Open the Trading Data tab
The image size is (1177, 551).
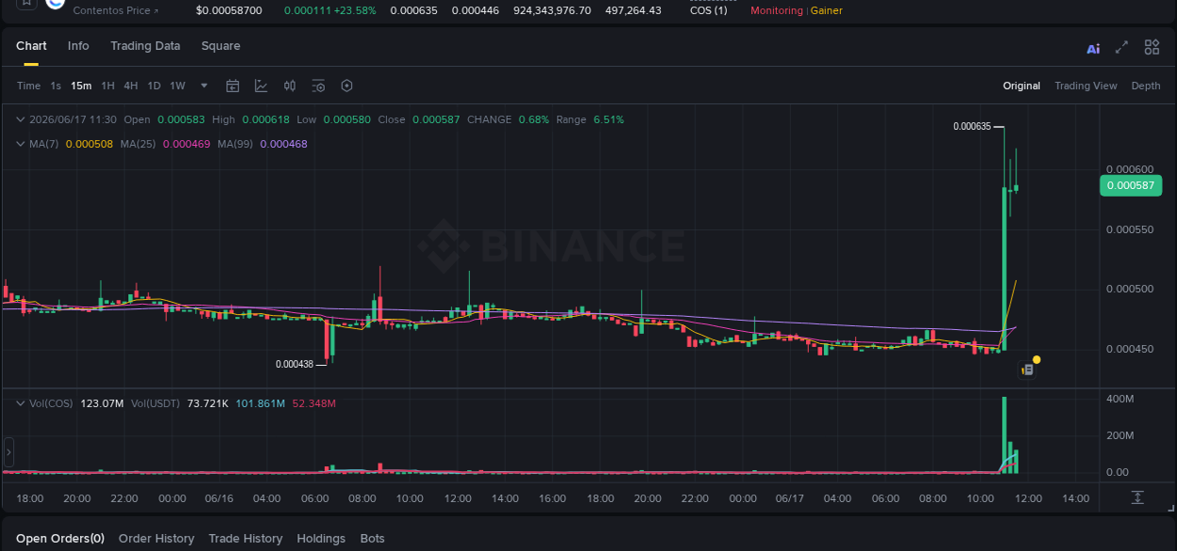click(x=145, y=46)
